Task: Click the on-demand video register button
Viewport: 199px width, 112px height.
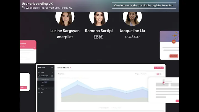Action: point(144,6)
